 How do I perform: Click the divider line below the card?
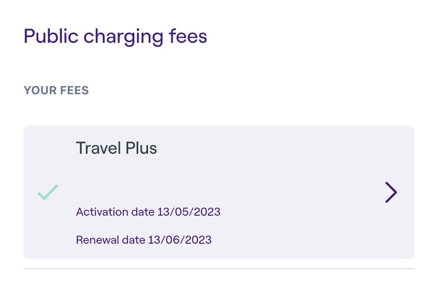(x=219, y=269)
